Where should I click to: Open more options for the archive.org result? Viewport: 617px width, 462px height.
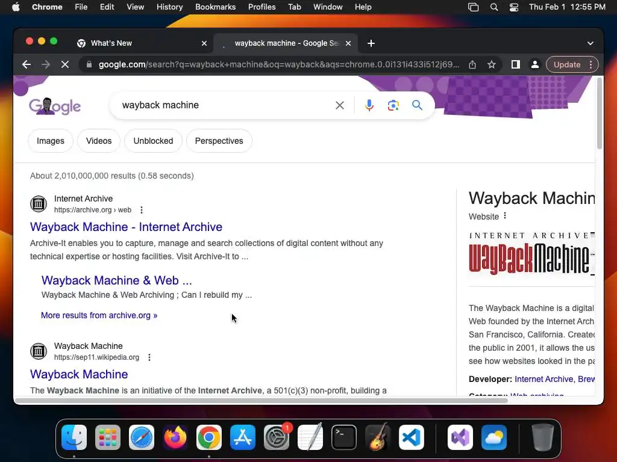point(142,210)
